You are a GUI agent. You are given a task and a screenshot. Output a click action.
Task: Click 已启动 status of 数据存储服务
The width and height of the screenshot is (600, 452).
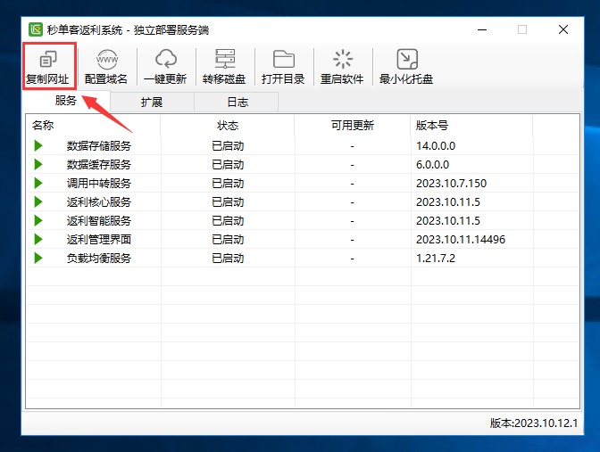coord(228,146)
